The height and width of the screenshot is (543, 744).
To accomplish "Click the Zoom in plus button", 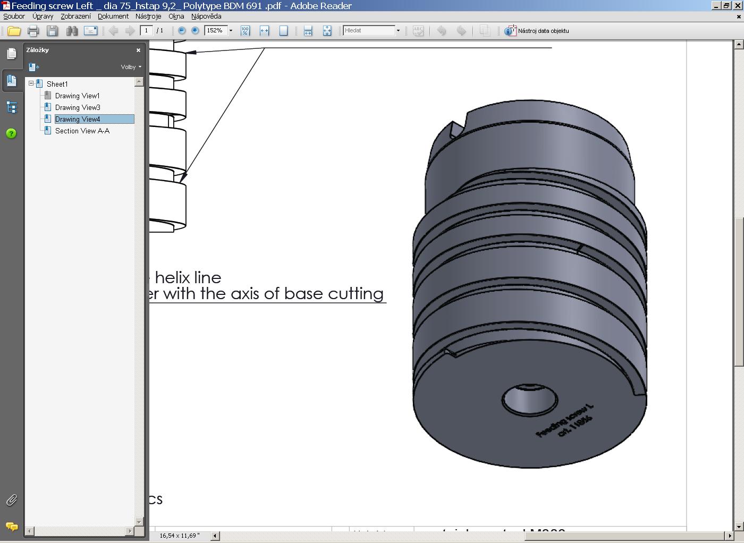I will point(195,31).
